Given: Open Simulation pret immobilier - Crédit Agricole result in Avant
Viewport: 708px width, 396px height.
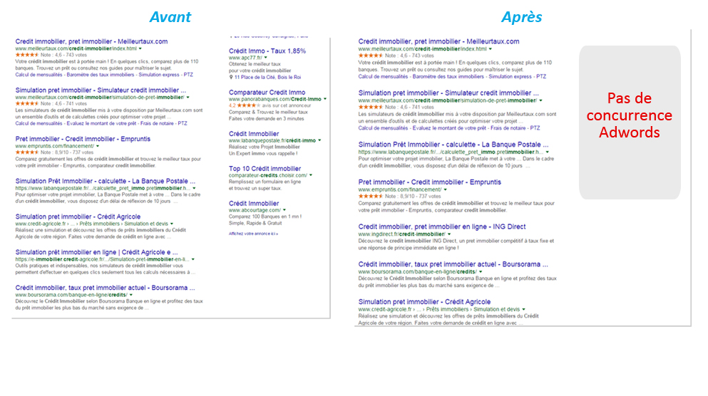Looking at the screenshot, I should pyautogui.click(x=78, y=217).
